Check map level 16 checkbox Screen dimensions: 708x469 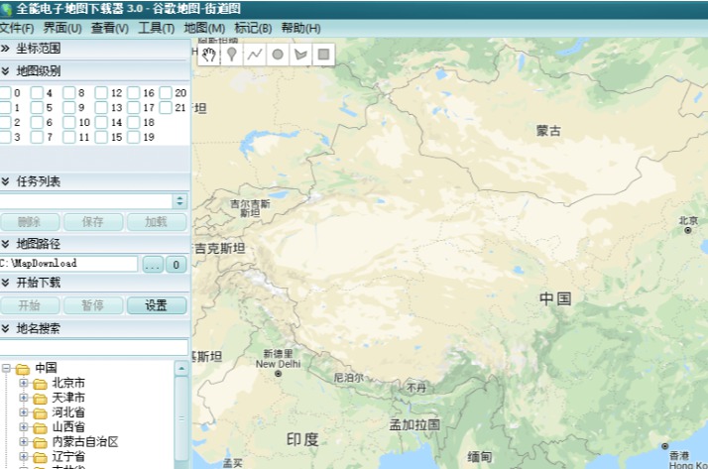point(133,93)
